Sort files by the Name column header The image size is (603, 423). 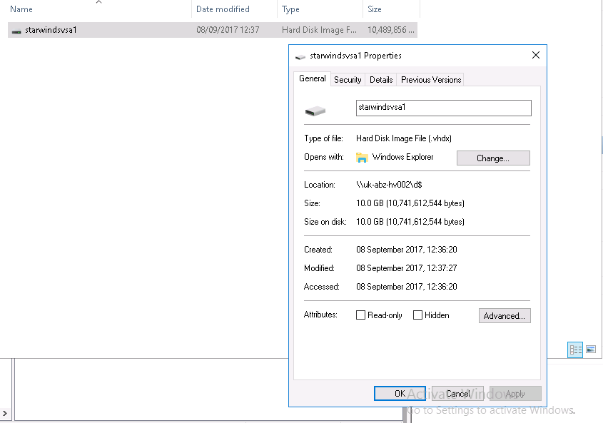pos(99,9)
